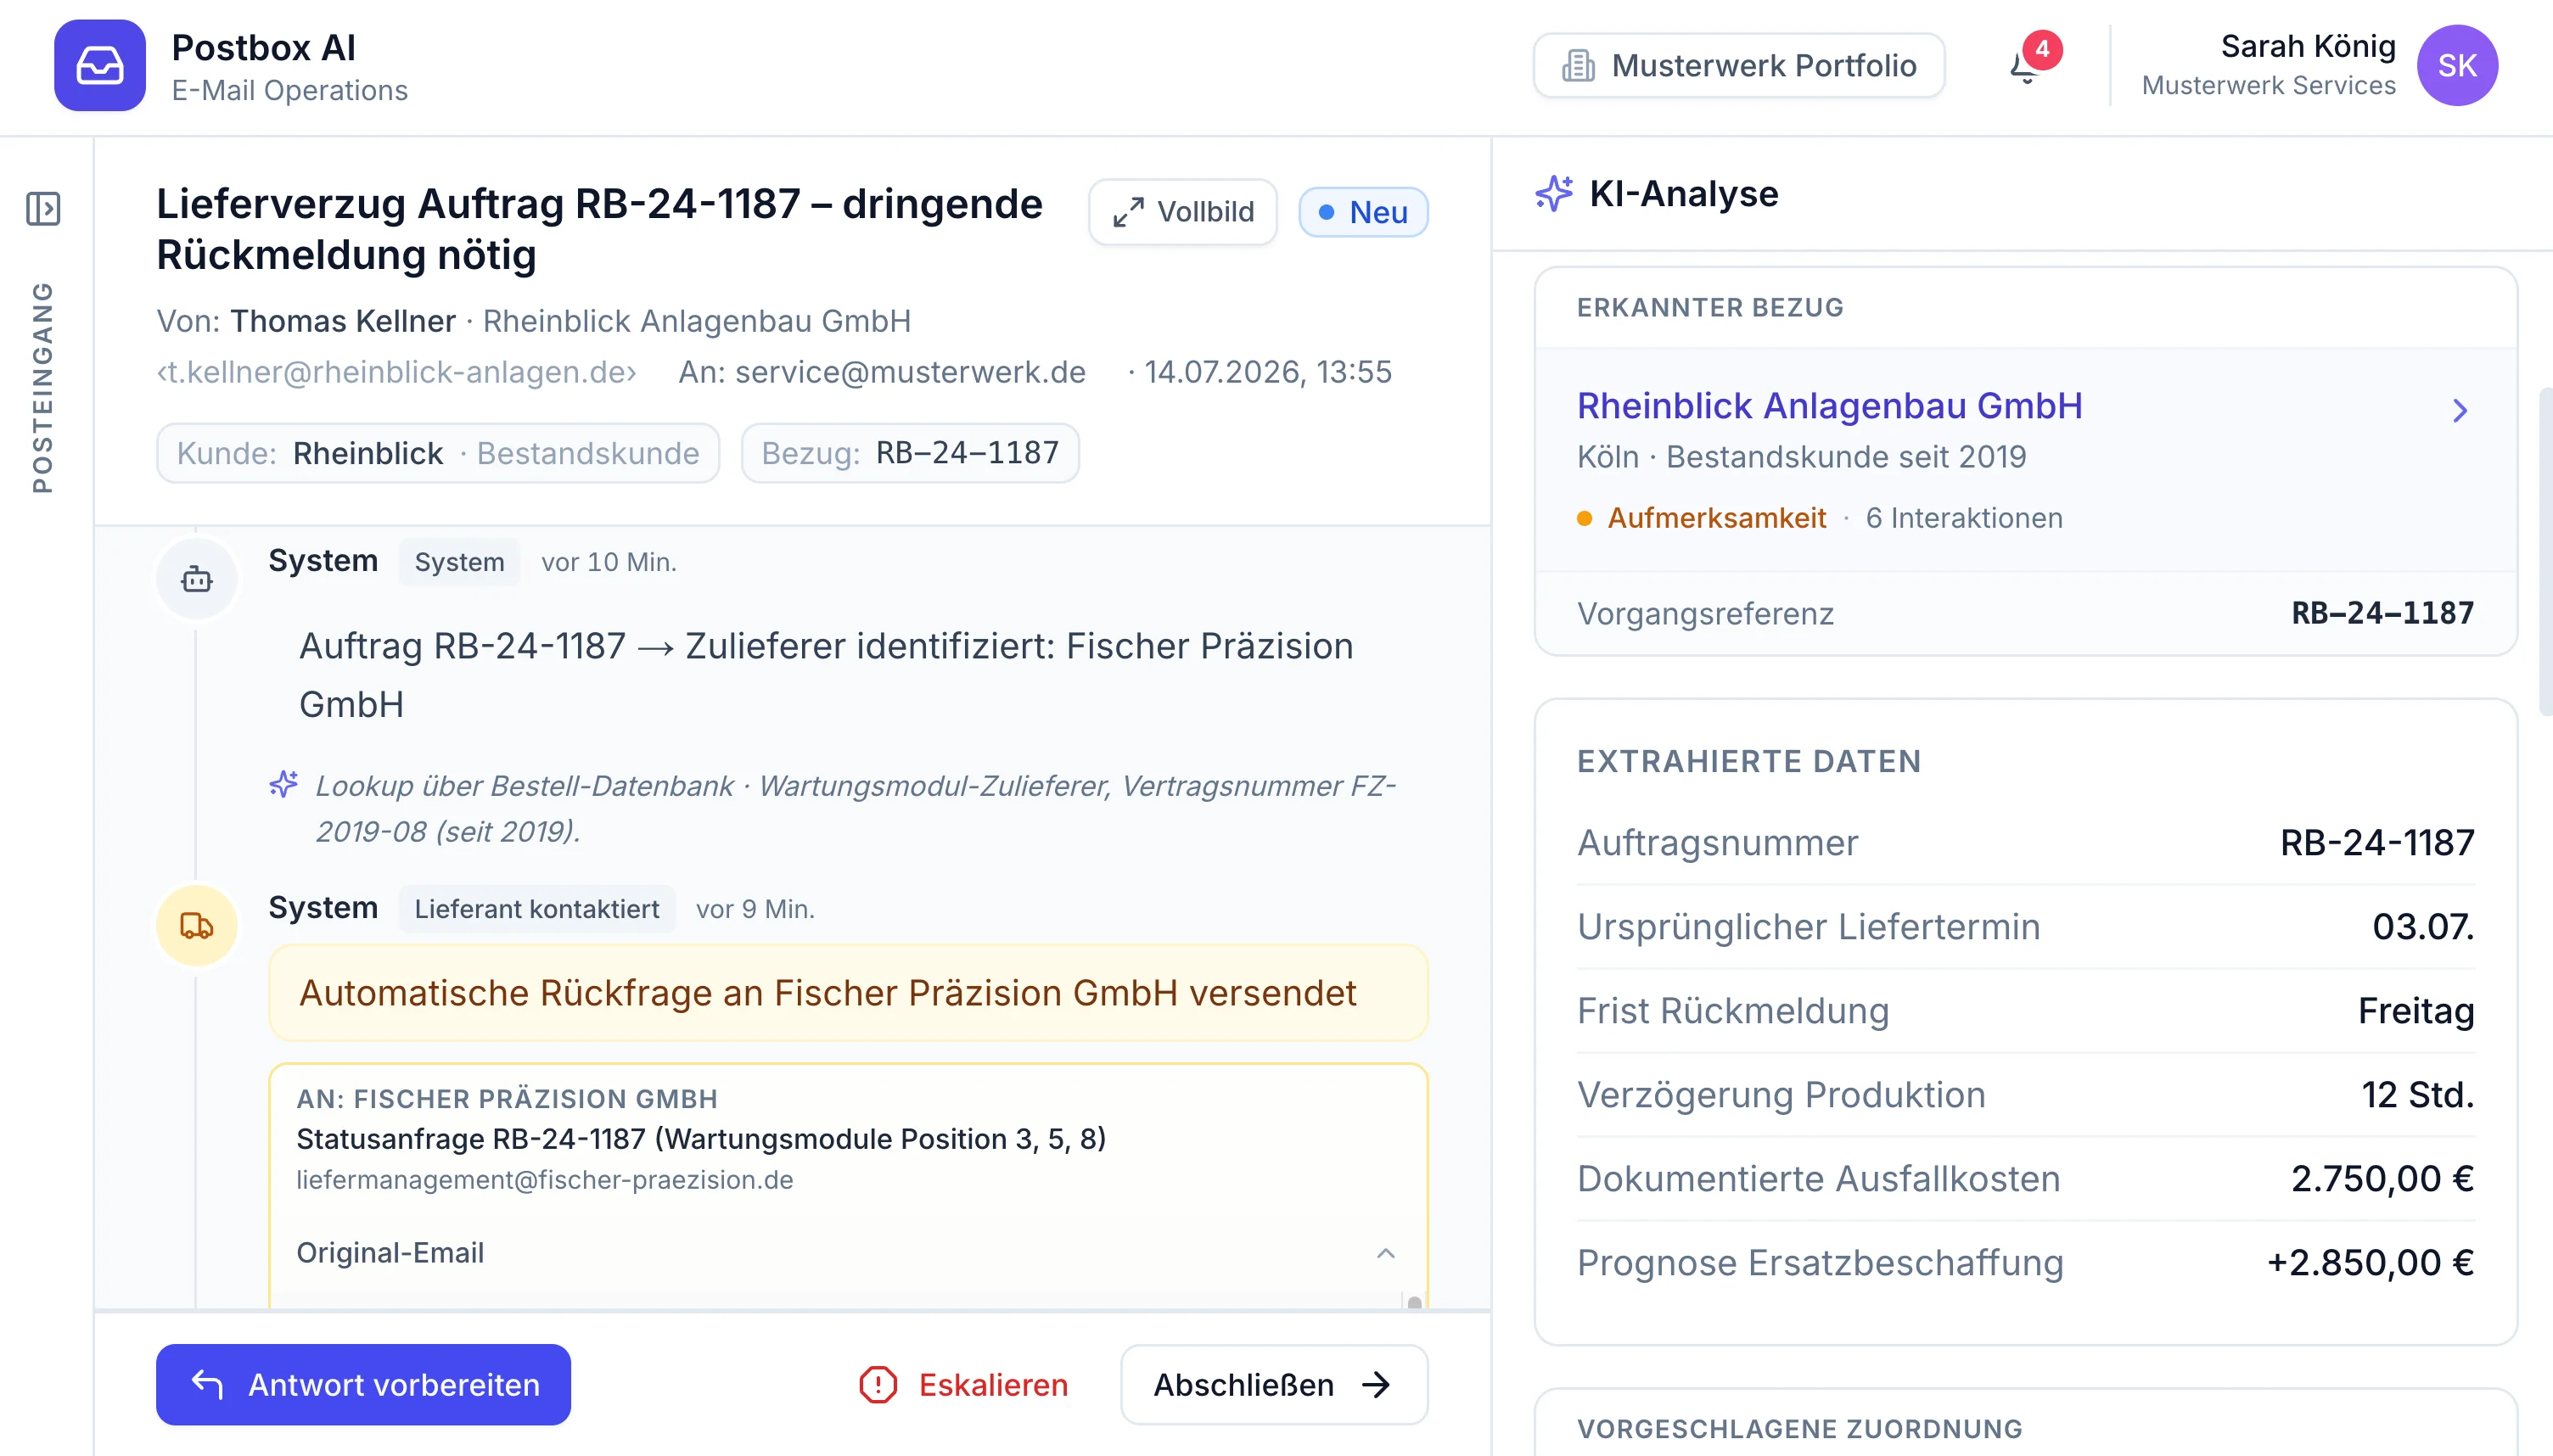Click the Lieferant kontaktiert tag
Screen dimensions: 2553x1456
pyautogui.click(x=537, y=909)
